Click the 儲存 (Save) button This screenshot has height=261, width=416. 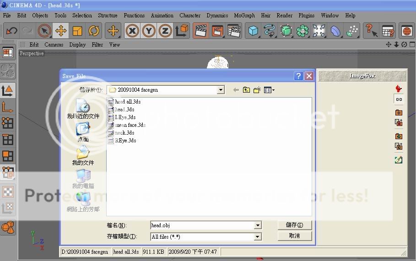pos(294,225)
